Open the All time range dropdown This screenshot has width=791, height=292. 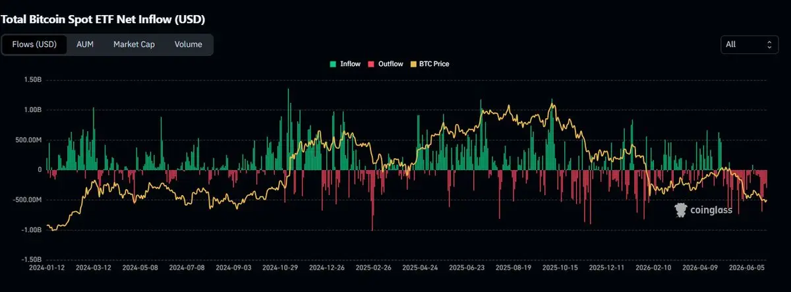click(x=750, y=44)
